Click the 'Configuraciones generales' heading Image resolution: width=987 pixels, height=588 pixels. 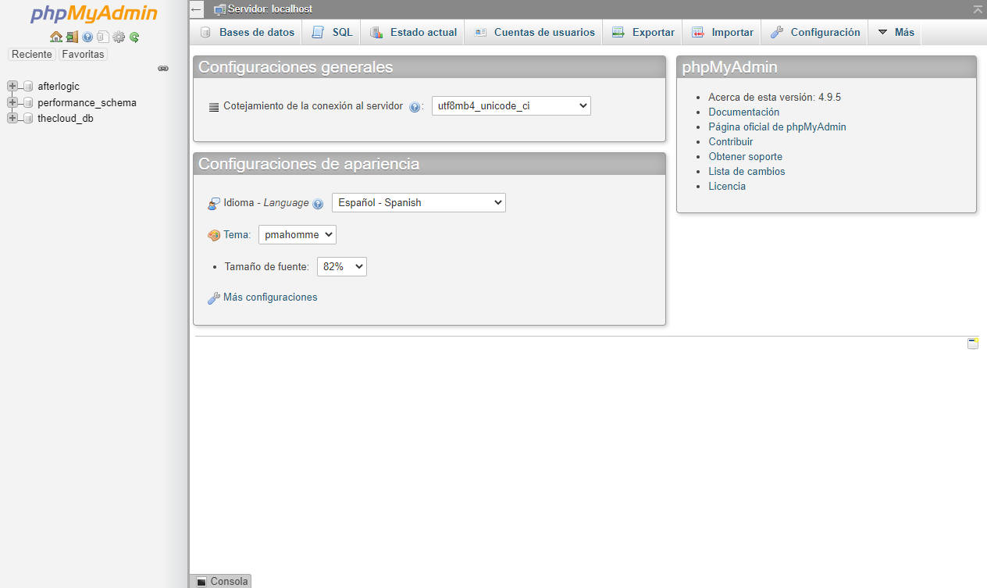tap(295, 67)
